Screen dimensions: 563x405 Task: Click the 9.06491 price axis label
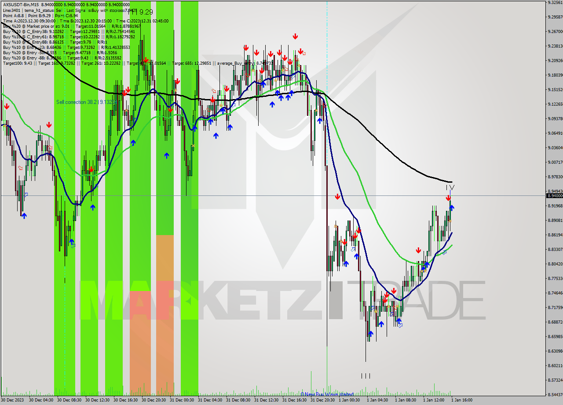click(x=555, y=133)
